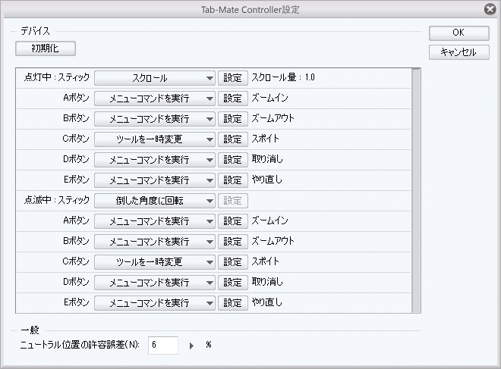Click 設定 for 点滅中 Bボタン ズームアウト
This screenshot has height=369, width=501.
(233, 242)
